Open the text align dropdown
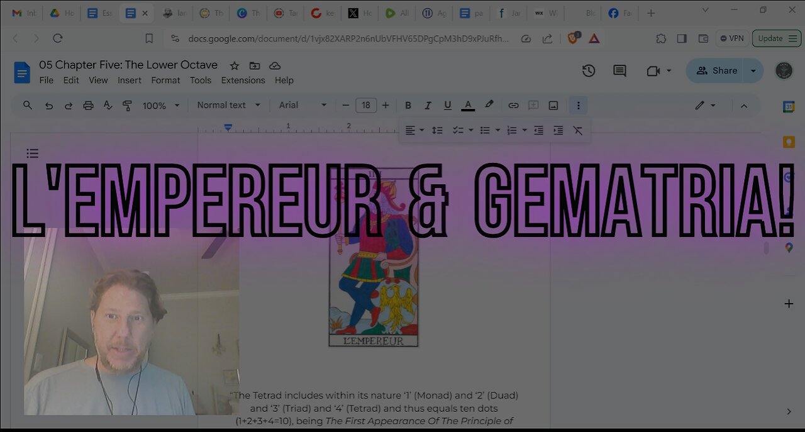The image size is (805, 432). click(x=414, y=130)
